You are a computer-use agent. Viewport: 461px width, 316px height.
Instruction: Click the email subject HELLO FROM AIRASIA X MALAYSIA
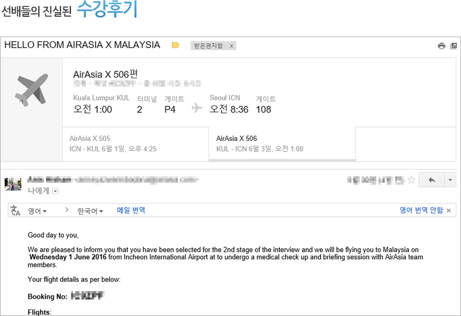(x=82, y=45)
